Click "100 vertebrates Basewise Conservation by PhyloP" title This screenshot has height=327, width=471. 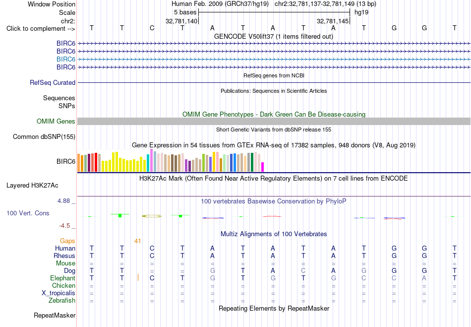point(274,201)
